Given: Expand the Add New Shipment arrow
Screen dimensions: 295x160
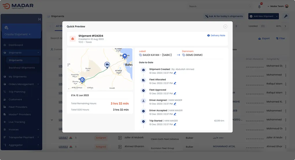Looking at the screenshot, I should [x=277, y=16].
